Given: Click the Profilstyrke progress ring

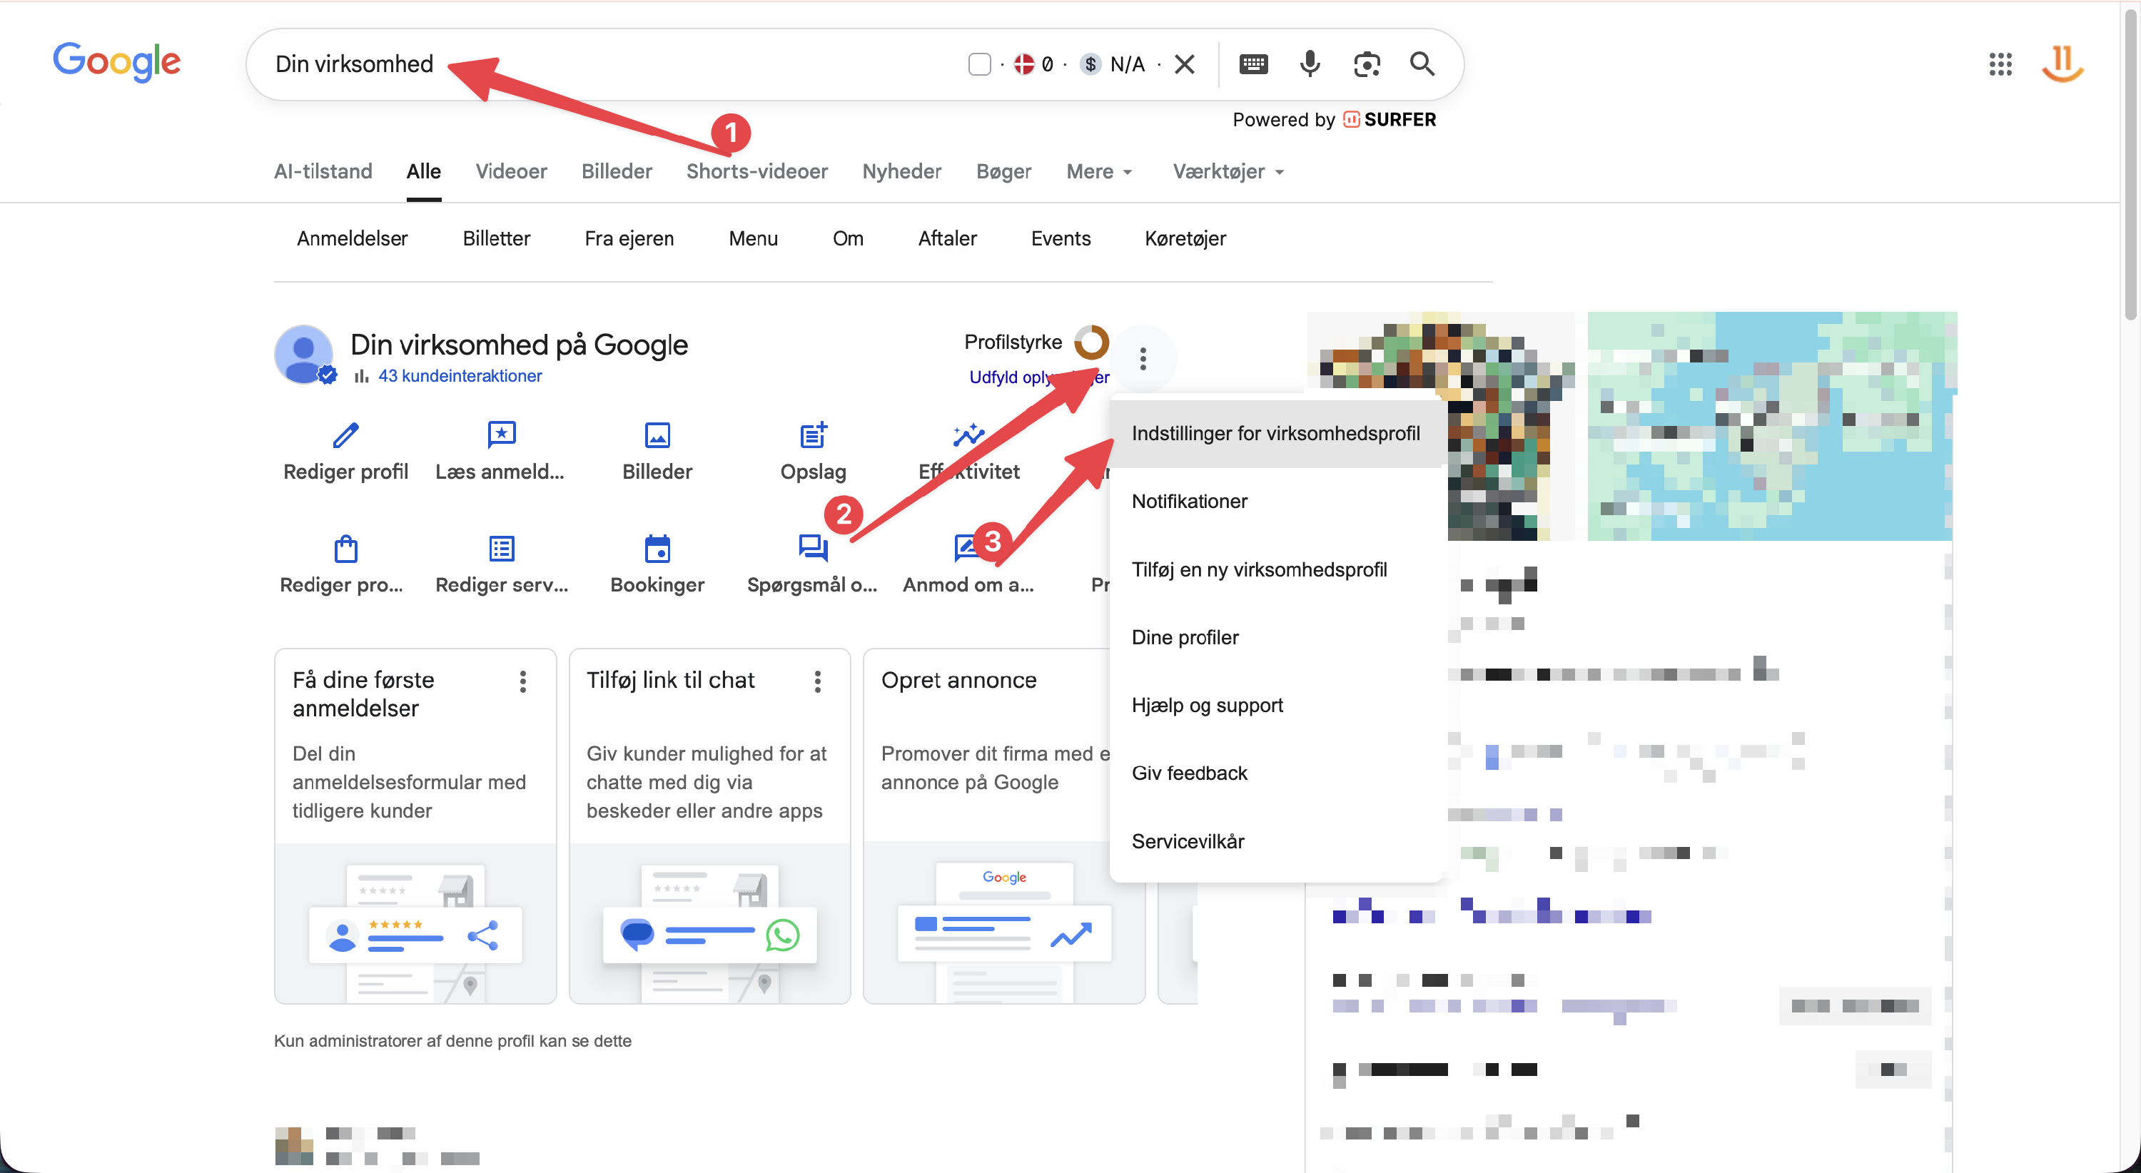Looking at the screenshot, I should 1091,342.
